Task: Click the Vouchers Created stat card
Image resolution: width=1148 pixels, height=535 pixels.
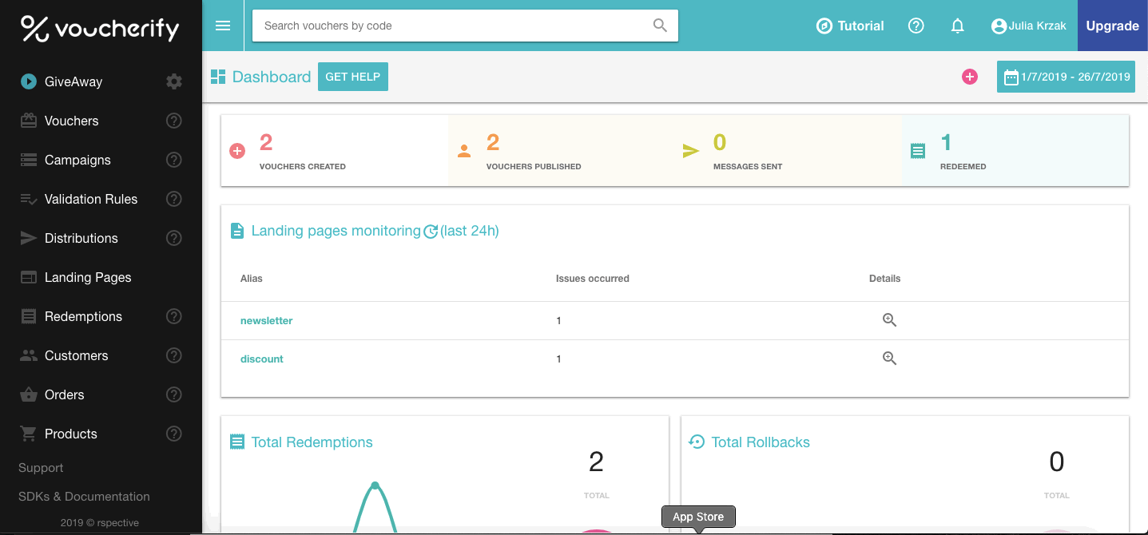Action: point(335,150)
